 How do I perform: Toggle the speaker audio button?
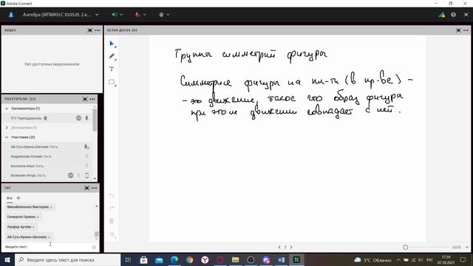115,15
